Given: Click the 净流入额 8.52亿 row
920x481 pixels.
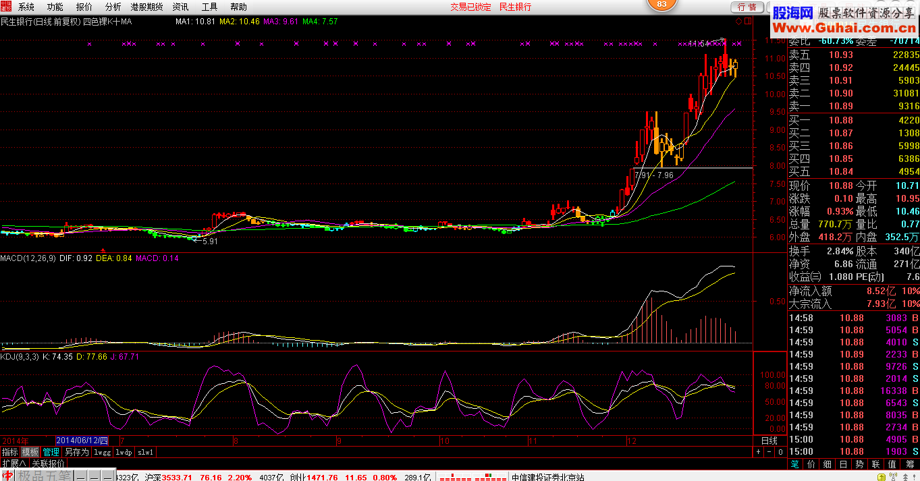Looking at the screenshot, I should coord(854,291).
